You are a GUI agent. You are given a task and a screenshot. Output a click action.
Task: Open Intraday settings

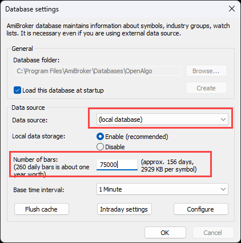click(124, 209)
